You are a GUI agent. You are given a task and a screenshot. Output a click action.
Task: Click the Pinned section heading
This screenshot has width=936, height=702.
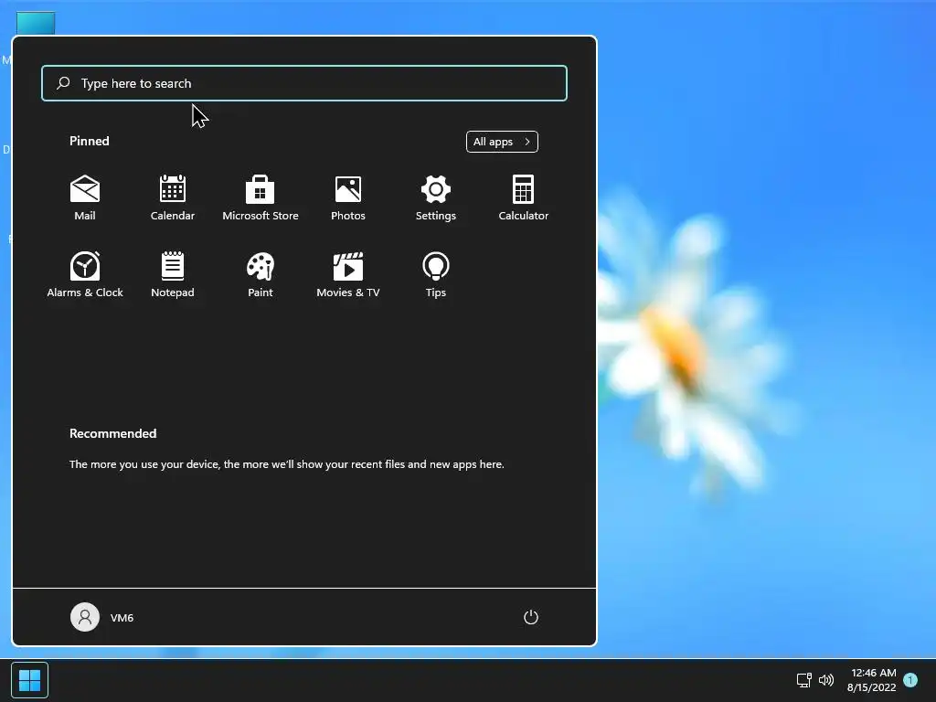click(90, 141)
